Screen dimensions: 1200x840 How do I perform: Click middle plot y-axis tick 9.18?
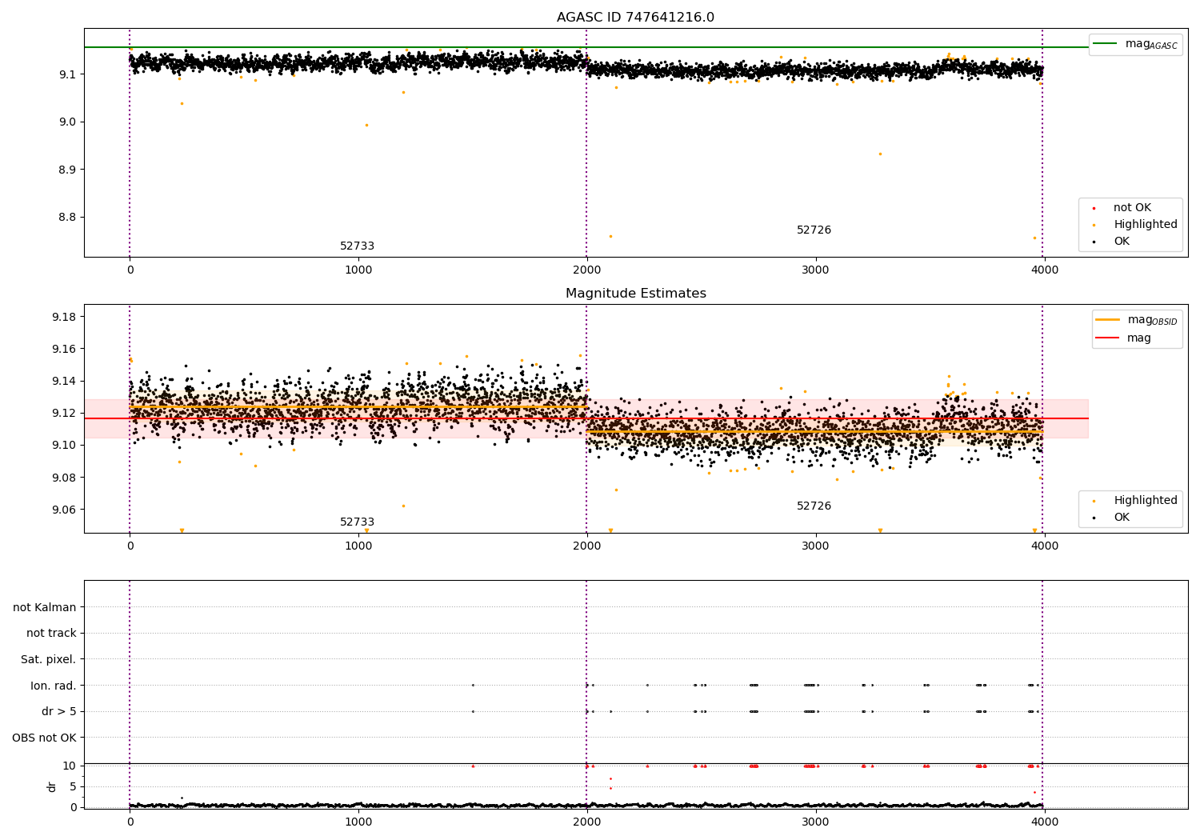pos(64,317)
